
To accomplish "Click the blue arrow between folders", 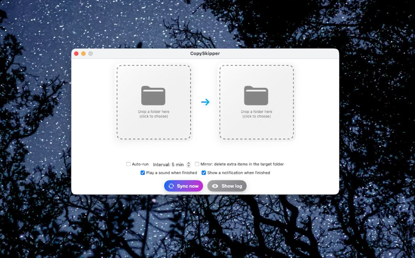I will coord(206,102).
